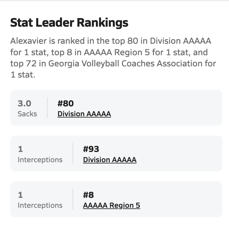Click the value 1 beside #8 rank
Image resolution: width=229 pixels, height=227 pixels.
(20, 195)
